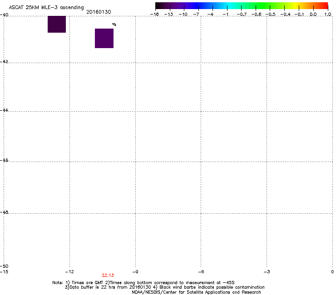Click the -48 latitude axis label
This screenshot has width=336, height=295.
click(x=4, y=212)
